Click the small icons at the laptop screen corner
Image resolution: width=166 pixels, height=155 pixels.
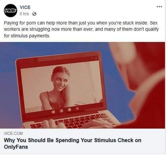coord(94,58)
